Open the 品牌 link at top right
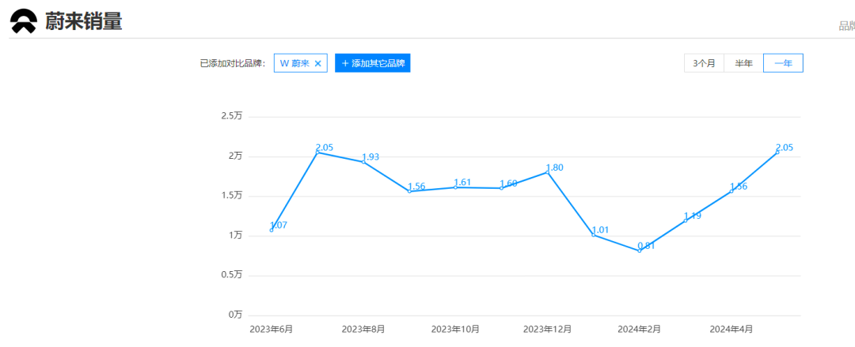855x347 pixels. tap(845, 26)
